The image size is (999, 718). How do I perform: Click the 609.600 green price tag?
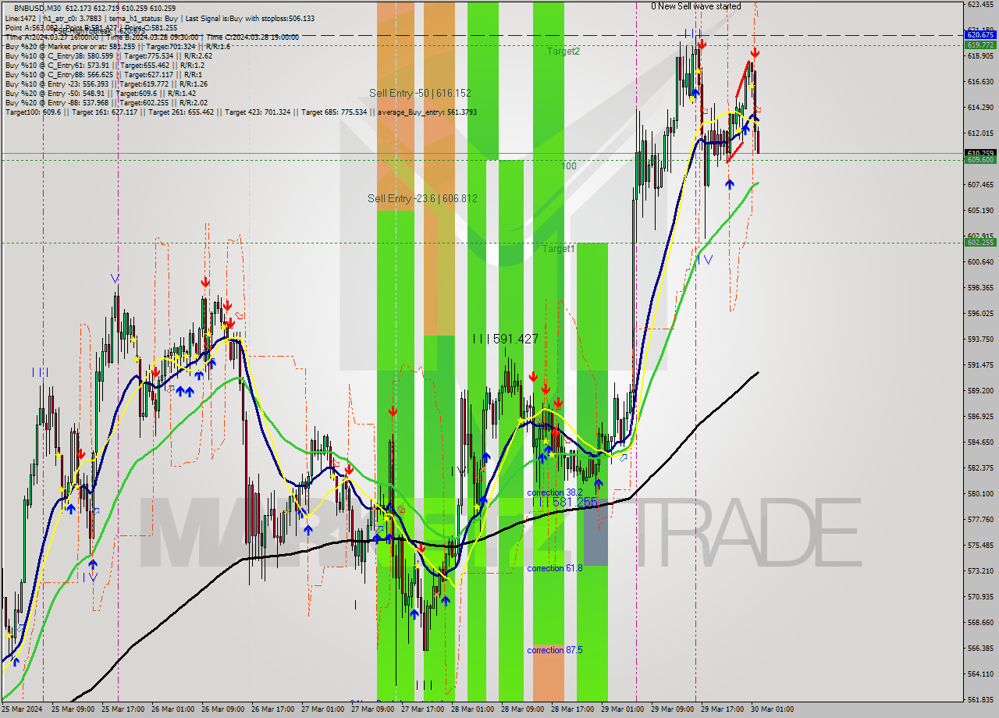pos(980,159)
